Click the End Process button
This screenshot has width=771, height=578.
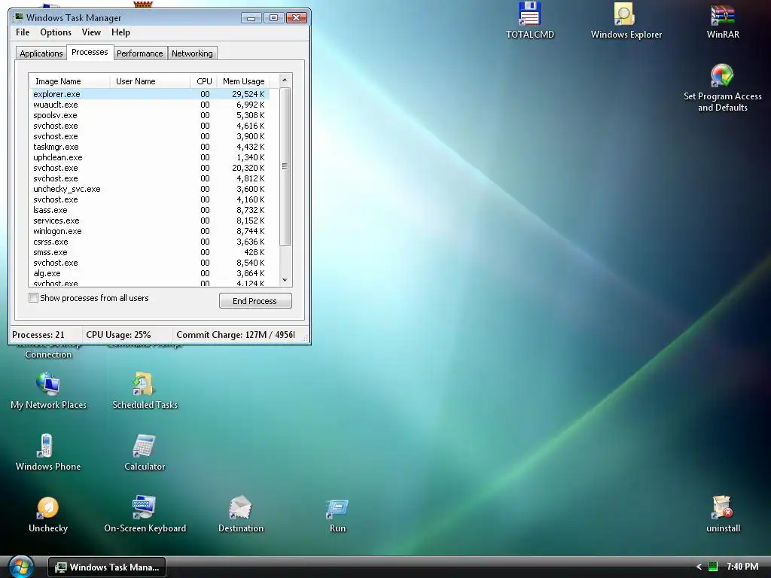(x=255, y=301)
